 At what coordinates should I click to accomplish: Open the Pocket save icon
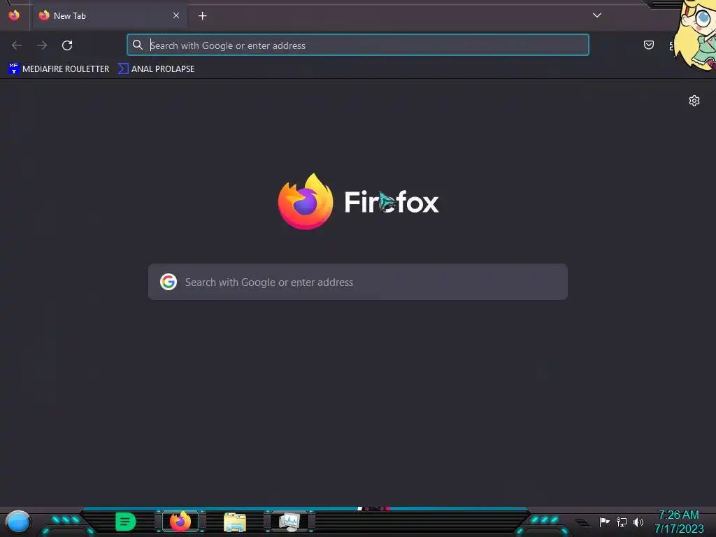pos(649,45)
